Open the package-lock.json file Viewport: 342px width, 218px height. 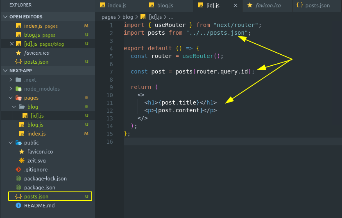(x=48, y=178)
